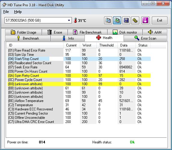The width and height of the screenshot is (172, 150).
Task: Select the Seek Error Rate row
Action: point(79,67)
